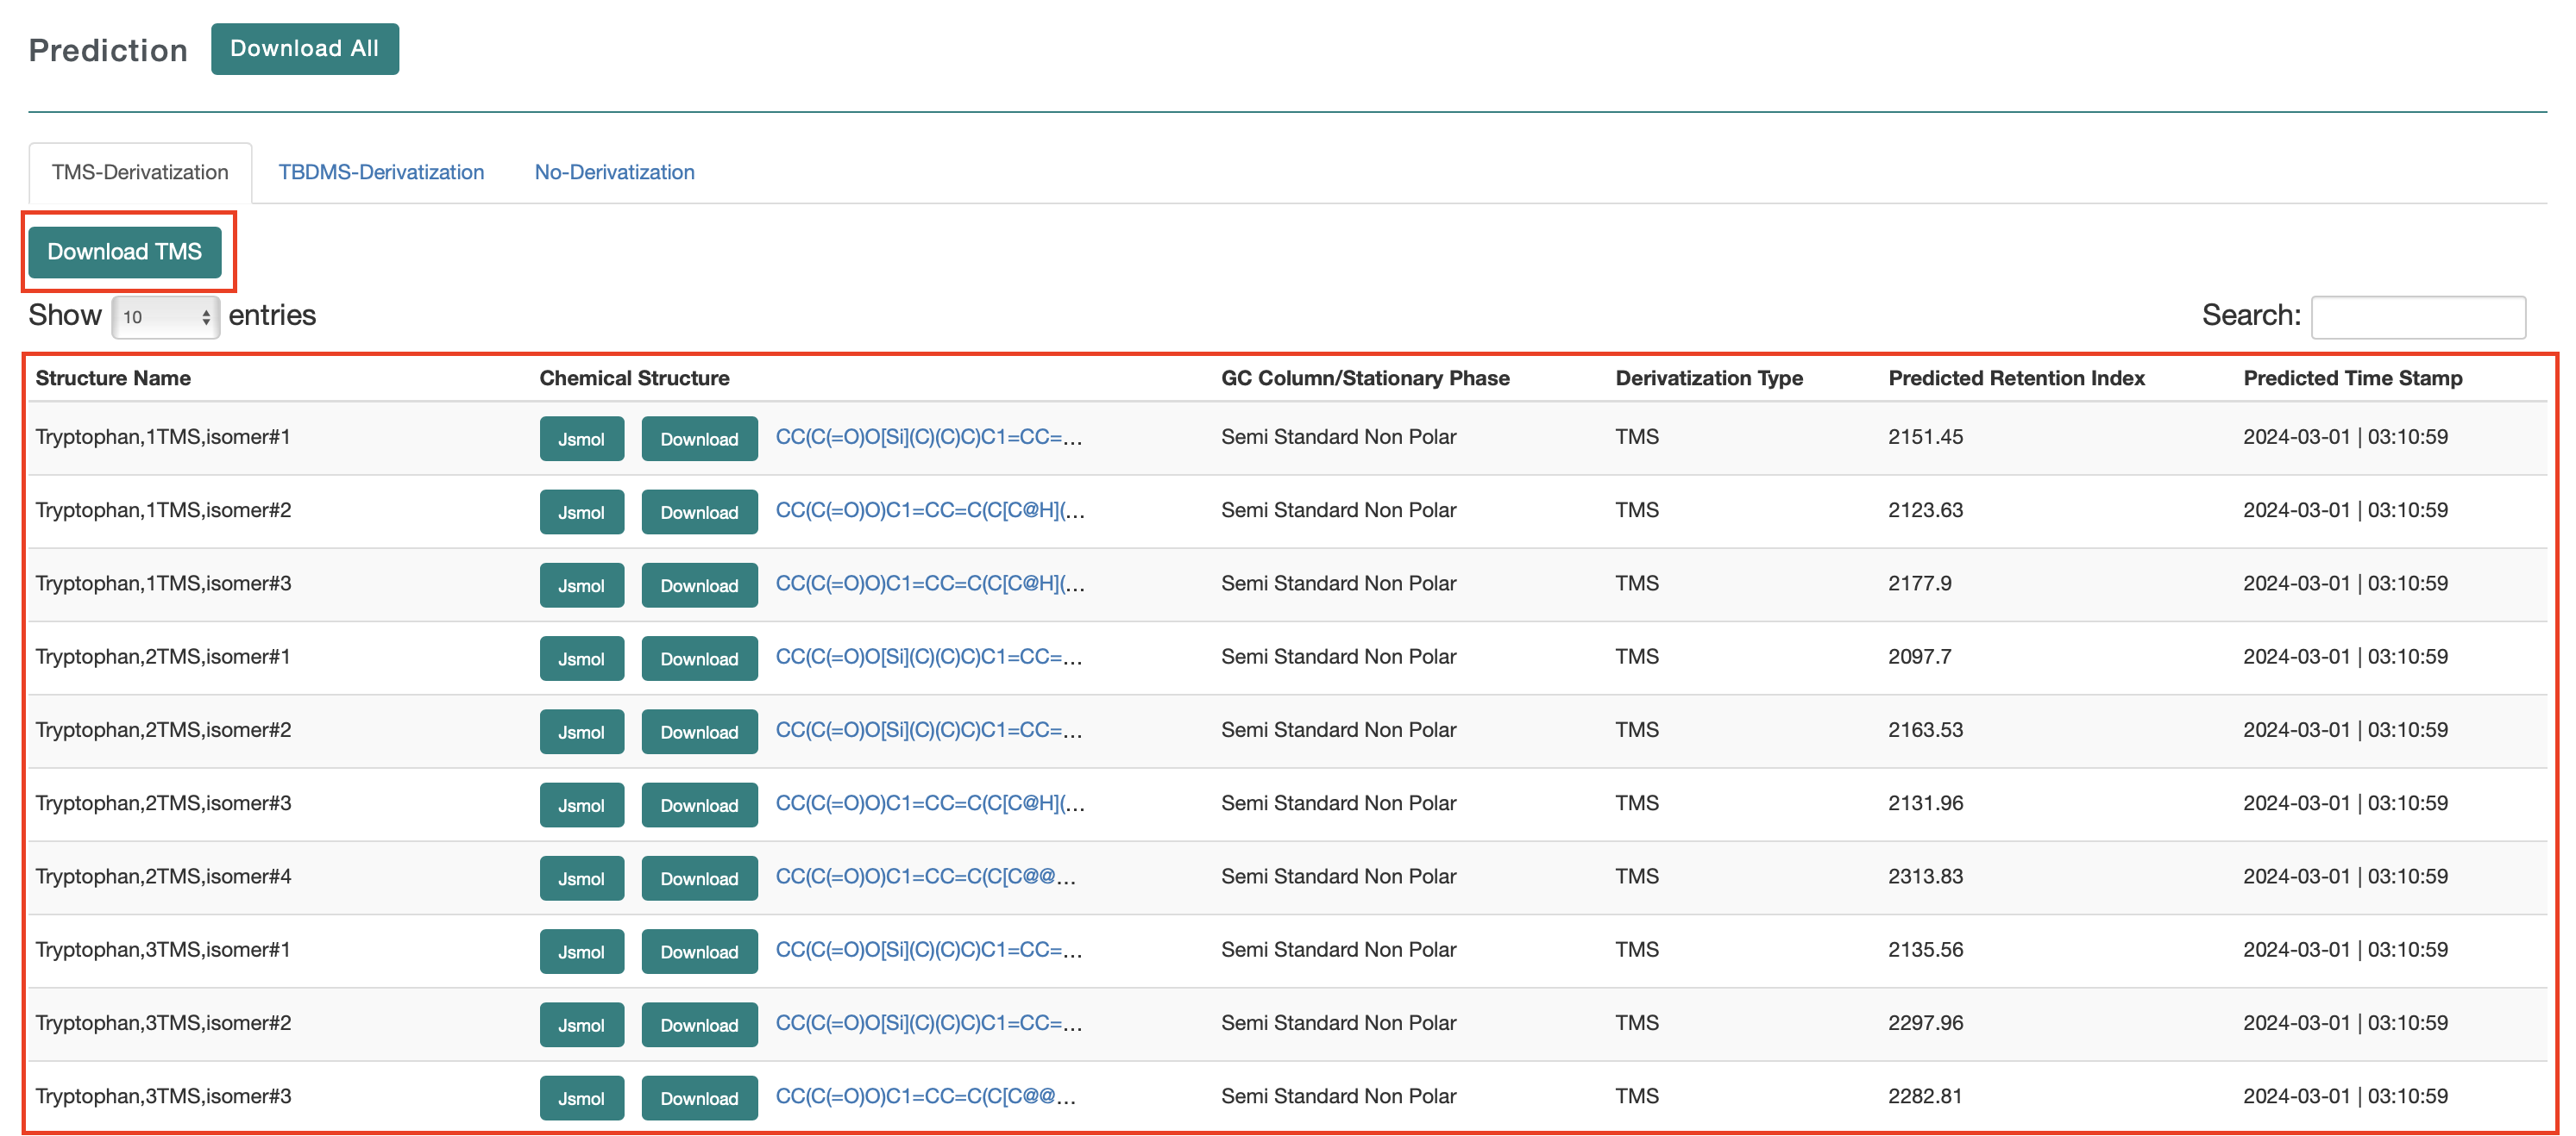Download the Tryptophan,3TMS,isomer#1 structure

click(699, 952)
